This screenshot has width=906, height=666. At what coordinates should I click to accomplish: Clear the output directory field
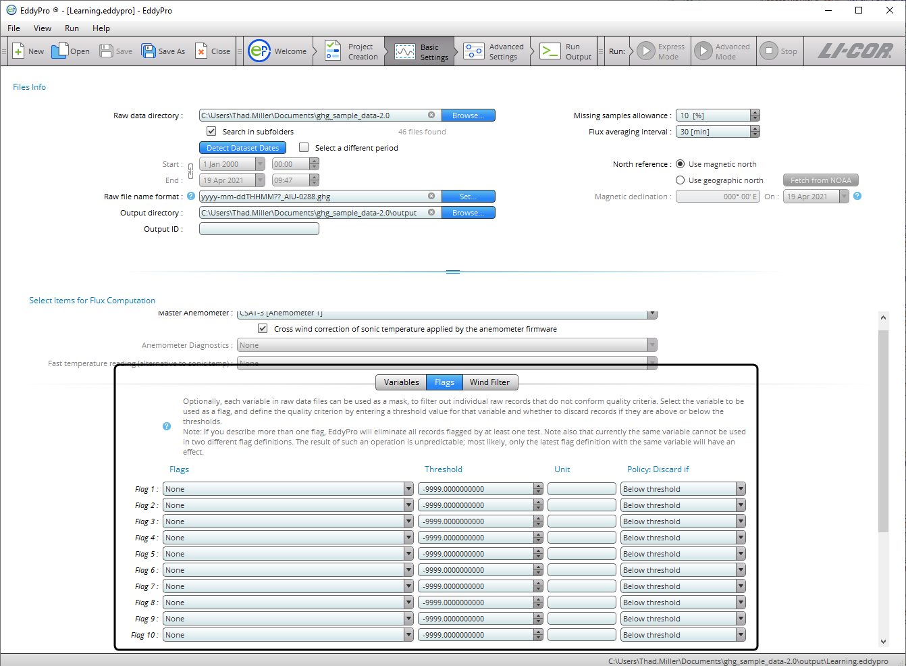tap(431, 213)
